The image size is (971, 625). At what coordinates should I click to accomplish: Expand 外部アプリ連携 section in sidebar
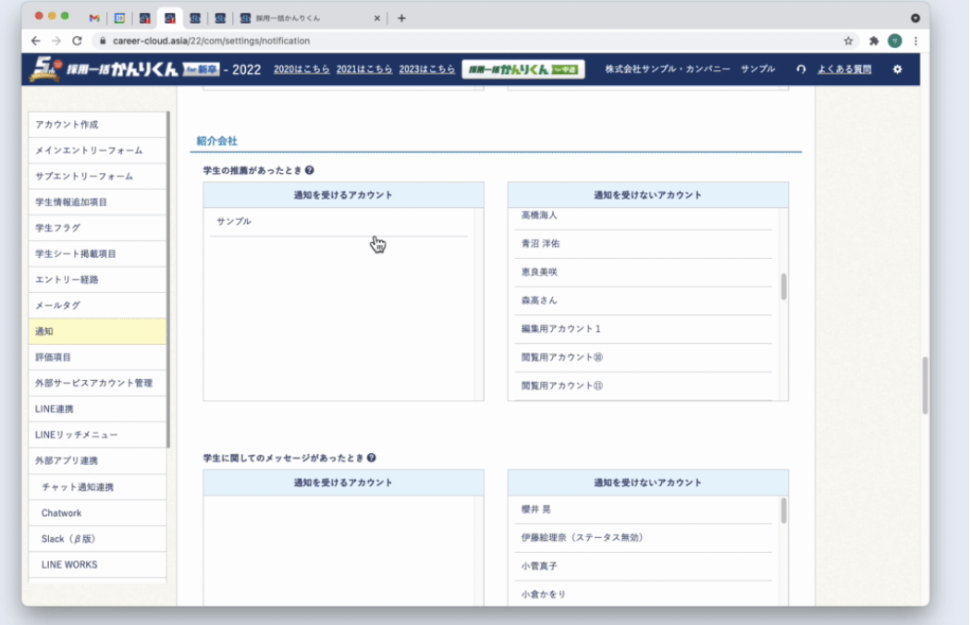point(66,460)
